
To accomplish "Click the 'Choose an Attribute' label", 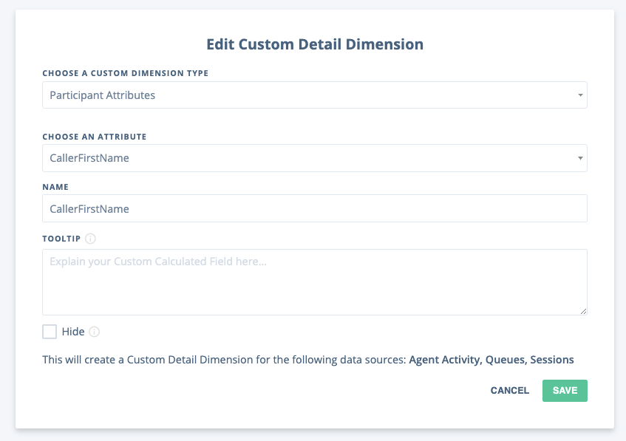I will [x=95, y=137].
